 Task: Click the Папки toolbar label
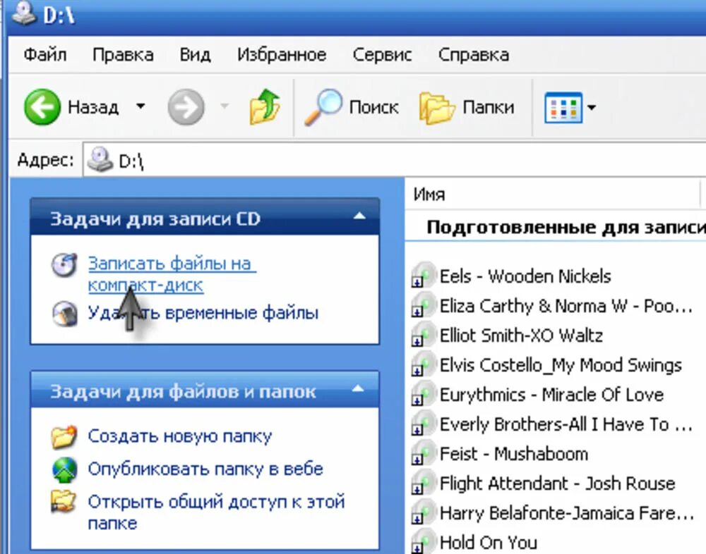pyautogui.click(x=489, y=107)
